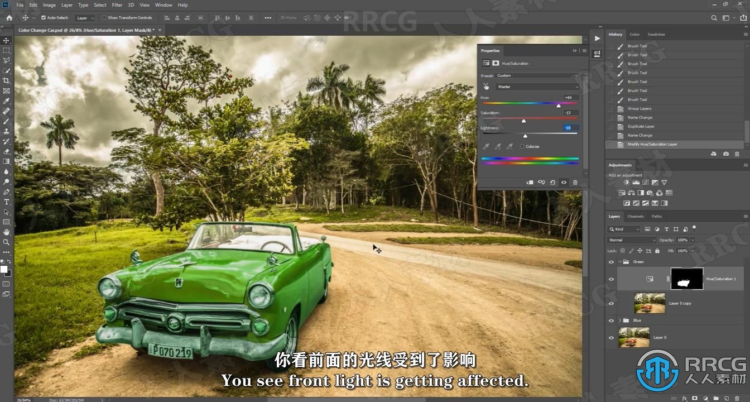Click the Hue slider handle
Screen dimensions: 750x402
coord(558,105)
